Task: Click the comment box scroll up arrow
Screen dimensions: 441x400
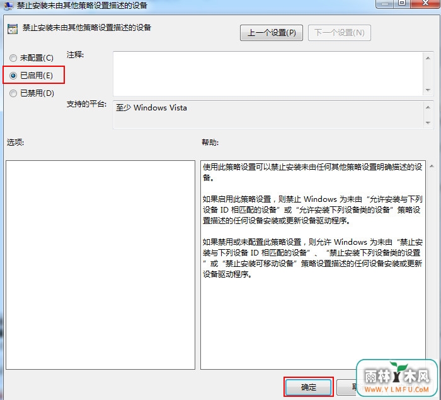Action: [428, 58]
